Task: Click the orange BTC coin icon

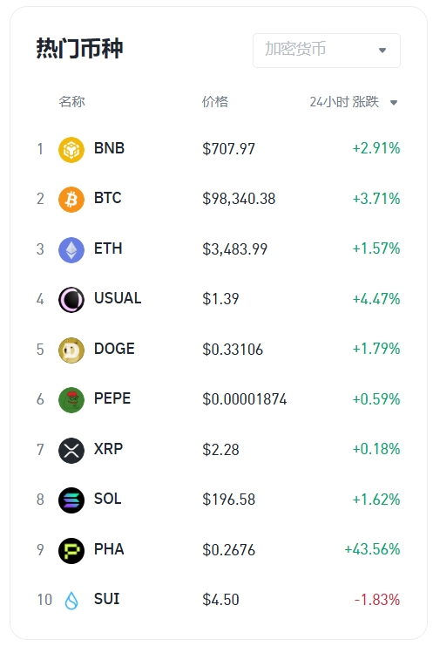Action: 71,200
